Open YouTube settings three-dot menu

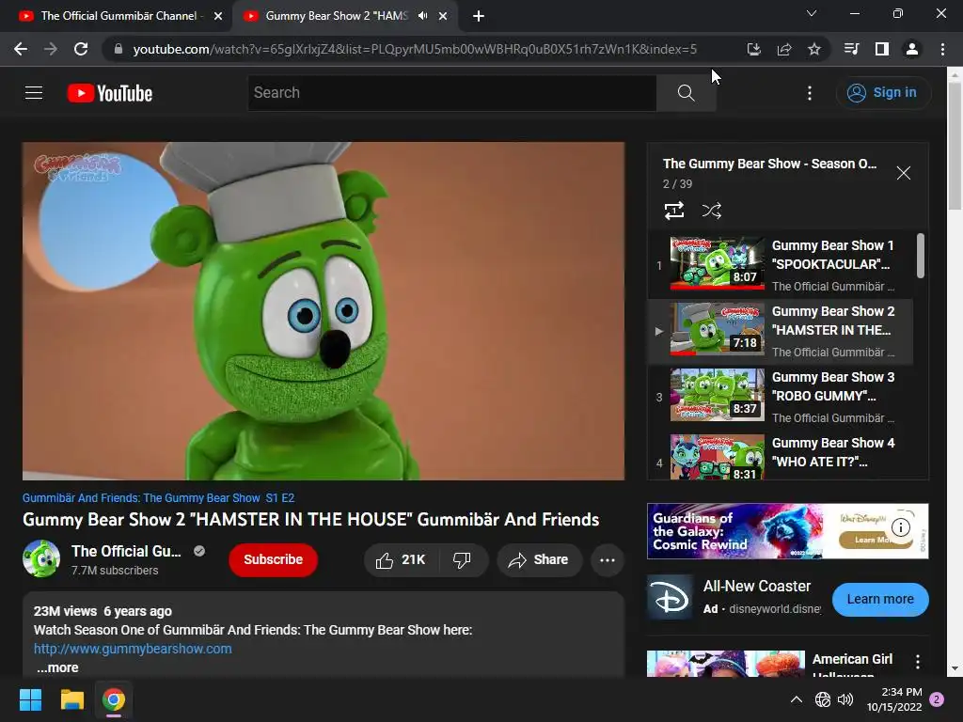click(810, 93)
